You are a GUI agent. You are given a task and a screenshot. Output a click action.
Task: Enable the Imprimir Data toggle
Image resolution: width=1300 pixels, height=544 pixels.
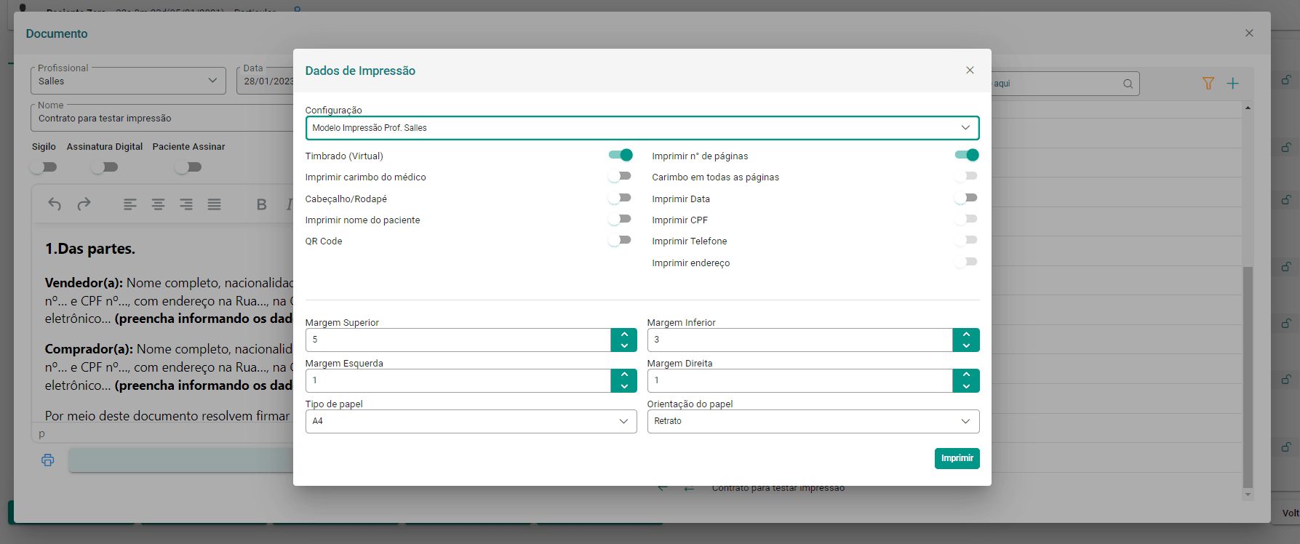click(966, 198)
